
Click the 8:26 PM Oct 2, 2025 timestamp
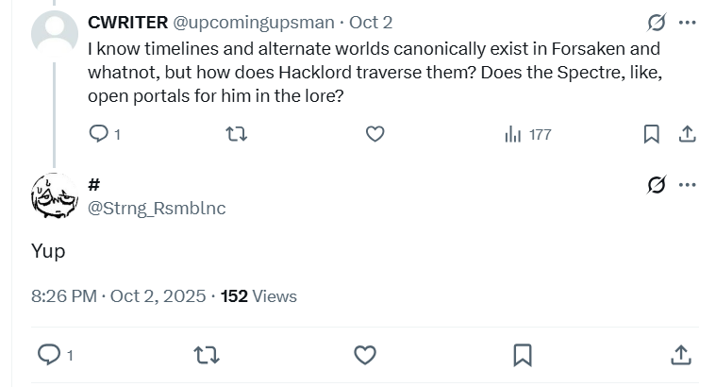(x=118, y=296)
